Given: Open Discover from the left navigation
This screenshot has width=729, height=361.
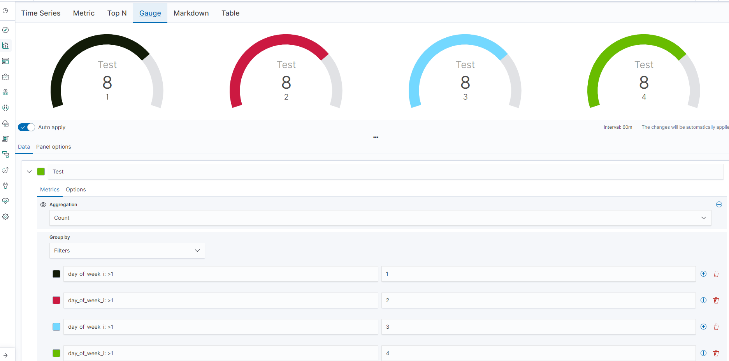Looking at the screenshot, I should click(x=6, y=30).
